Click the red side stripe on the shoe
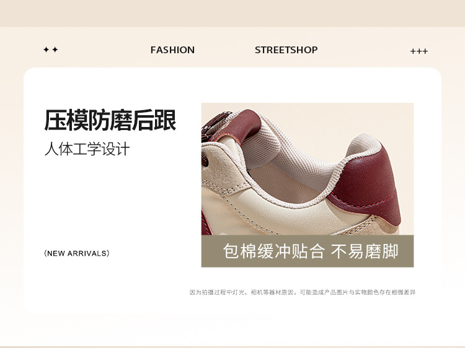Screen dimensions: 465x348 206,224
